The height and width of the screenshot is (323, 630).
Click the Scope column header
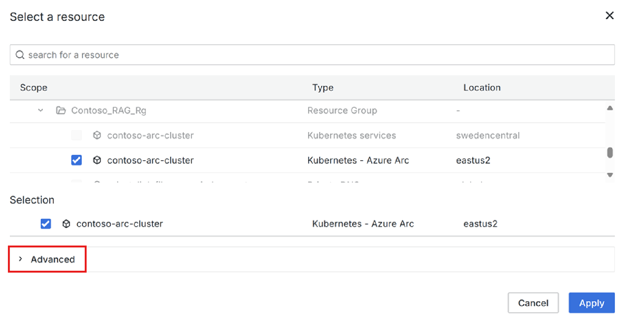(x=34, y=88)
